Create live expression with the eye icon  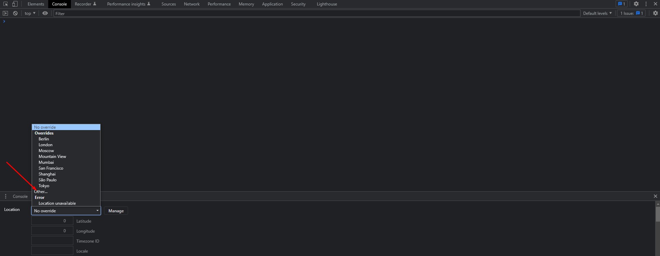click(45, 13)
